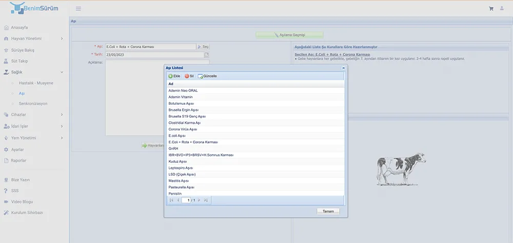Click the hamburger menu icon in header
The height and width of the screenshot is (243, 513).
tap(78, 9)
